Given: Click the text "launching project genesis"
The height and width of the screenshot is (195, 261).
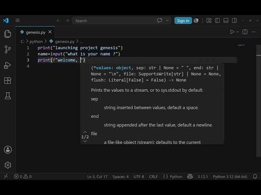Looking at the screenshot, I should (x=86, y=48).
